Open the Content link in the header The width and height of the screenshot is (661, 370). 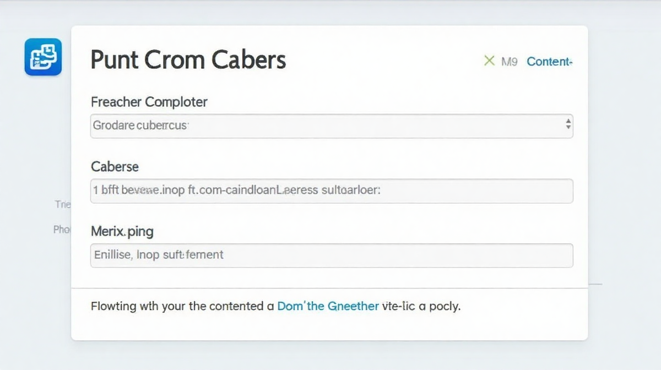coord(549,62)
